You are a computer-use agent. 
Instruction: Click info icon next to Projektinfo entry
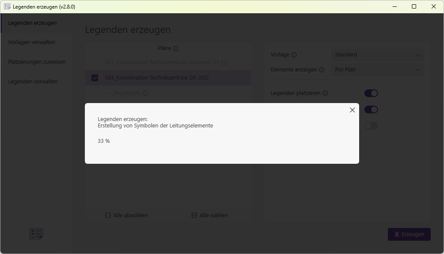click(x=145, y=93)
